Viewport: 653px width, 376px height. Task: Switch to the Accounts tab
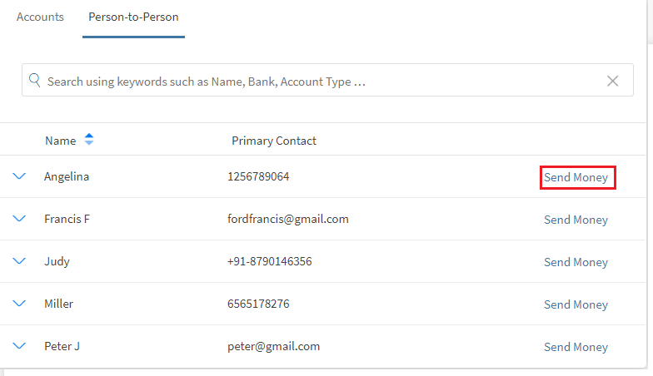click(x=40, y=17)
